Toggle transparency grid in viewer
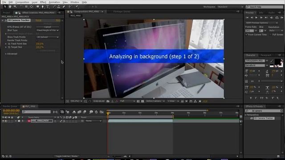This screenshot has height=160, width=285. pos(142,101)
